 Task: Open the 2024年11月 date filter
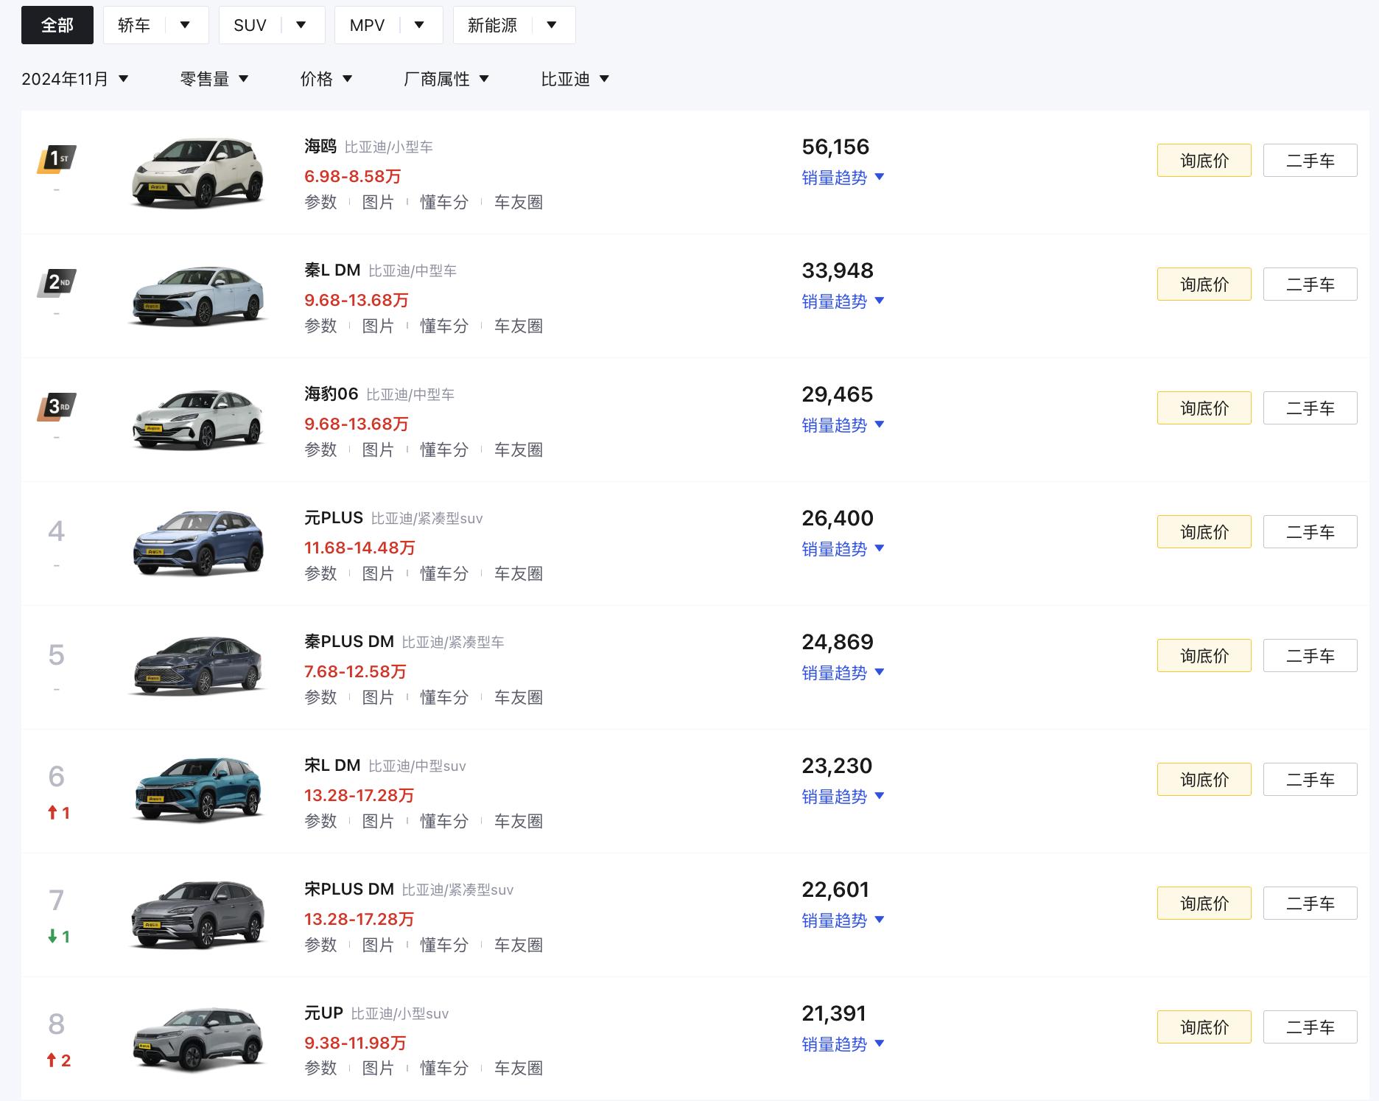[74, 79]
